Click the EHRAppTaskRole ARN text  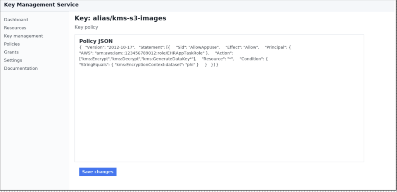(150, 53)
